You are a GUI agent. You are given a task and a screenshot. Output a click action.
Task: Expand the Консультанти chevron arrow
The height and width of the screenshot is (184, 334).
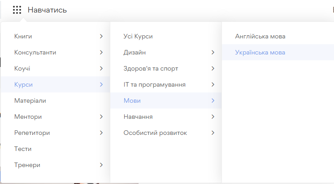pyautogui.click(x=101, y=52)
